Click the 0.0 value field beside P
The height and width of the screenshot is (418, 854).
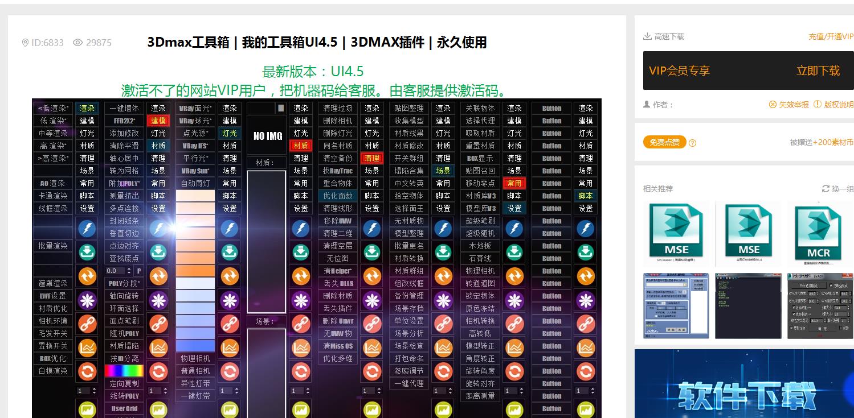(116, 271)
